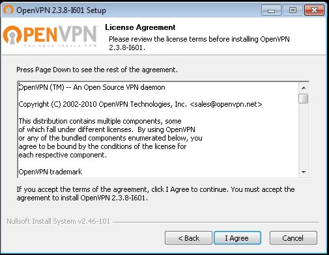Image resolution: width=329 pixels, height=255 pixels.
Task: Go back with the < Back button
Action: point(188,238)
